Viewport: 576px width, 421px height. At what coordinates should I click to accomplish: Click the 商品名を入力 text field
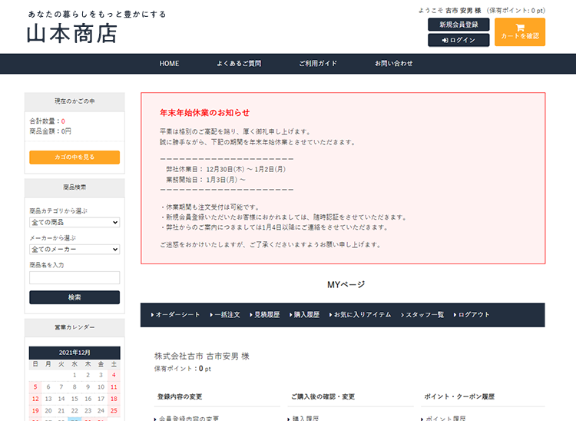[x=74, y=277]
